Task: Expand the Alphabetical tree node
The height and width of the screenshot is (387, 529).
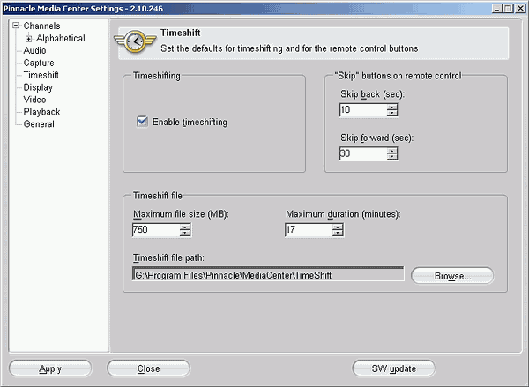Action: coord(29,39)
